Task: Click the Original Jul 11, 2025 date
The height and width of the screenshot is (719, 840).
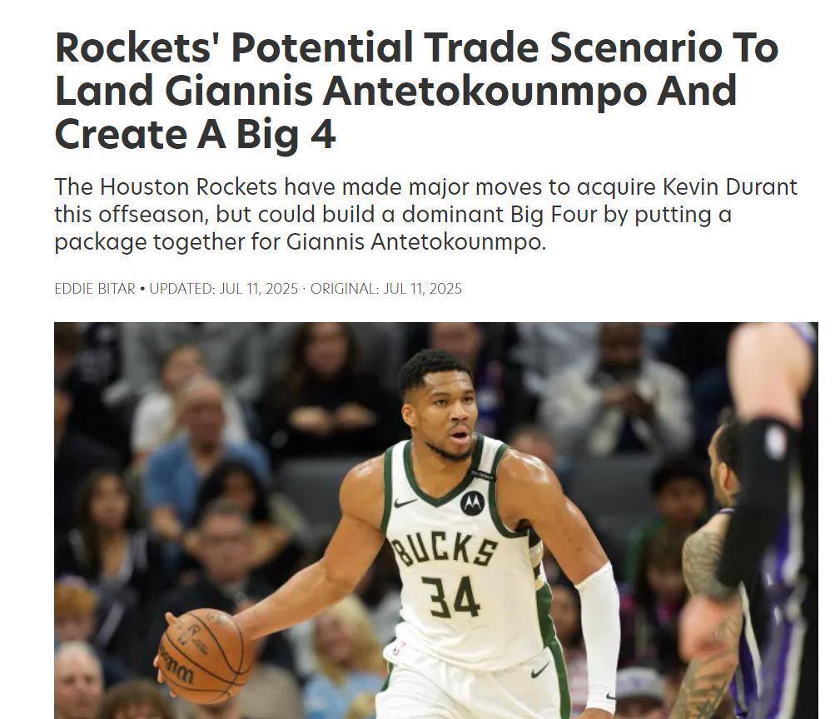Action: [386, 289]
